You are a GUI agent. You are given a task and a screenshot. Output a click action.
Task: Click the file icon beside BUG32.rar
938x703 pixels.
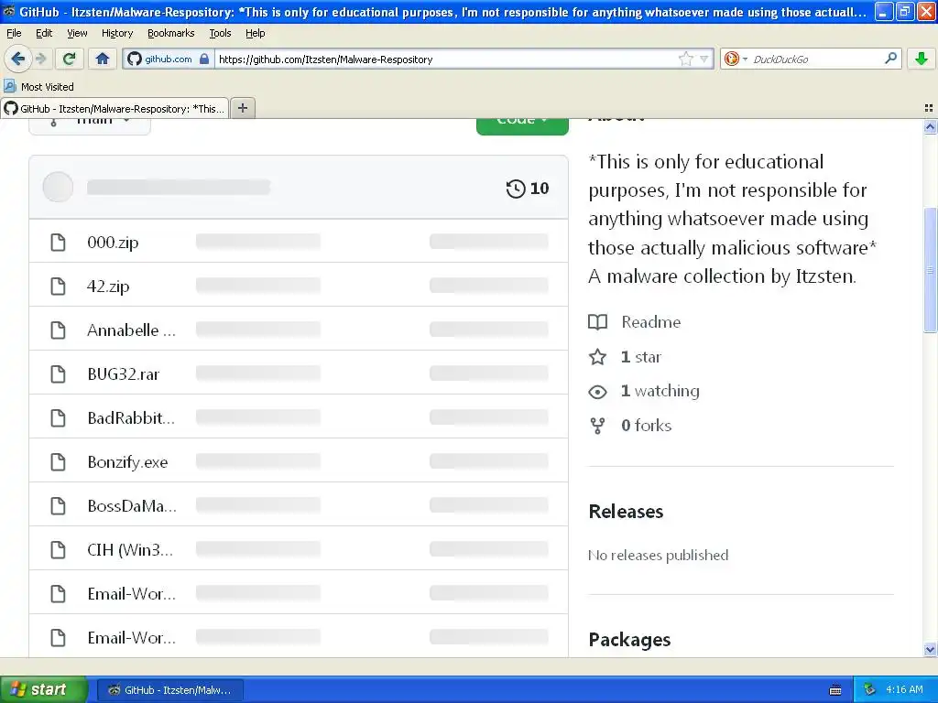58,374
